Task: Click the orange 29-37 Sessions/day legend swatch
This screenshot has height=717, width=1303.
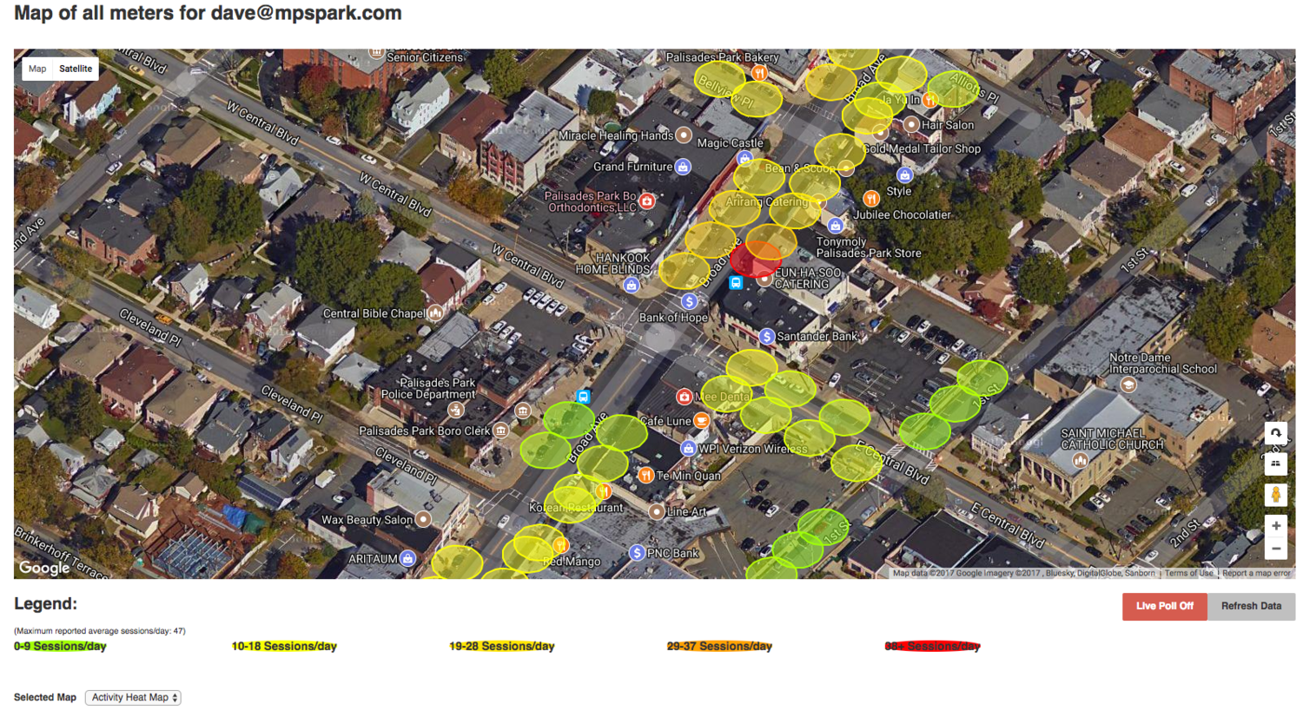Action: (x=719, y=646)
